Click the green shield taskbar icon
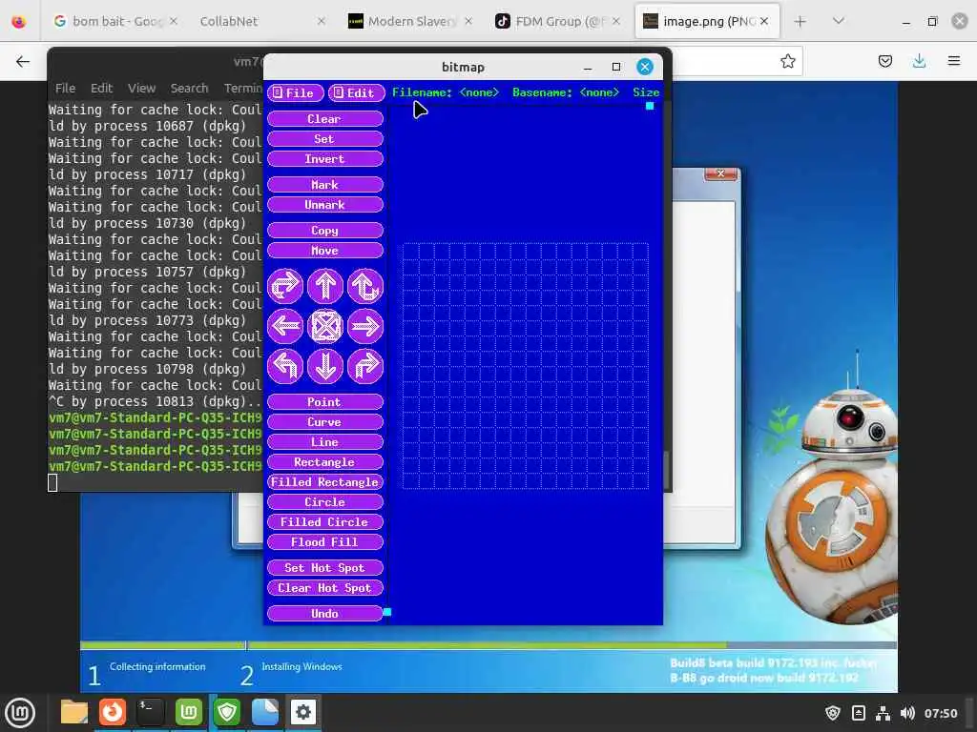The width and height of the screenshot is (977, 732). click(227, 711)
